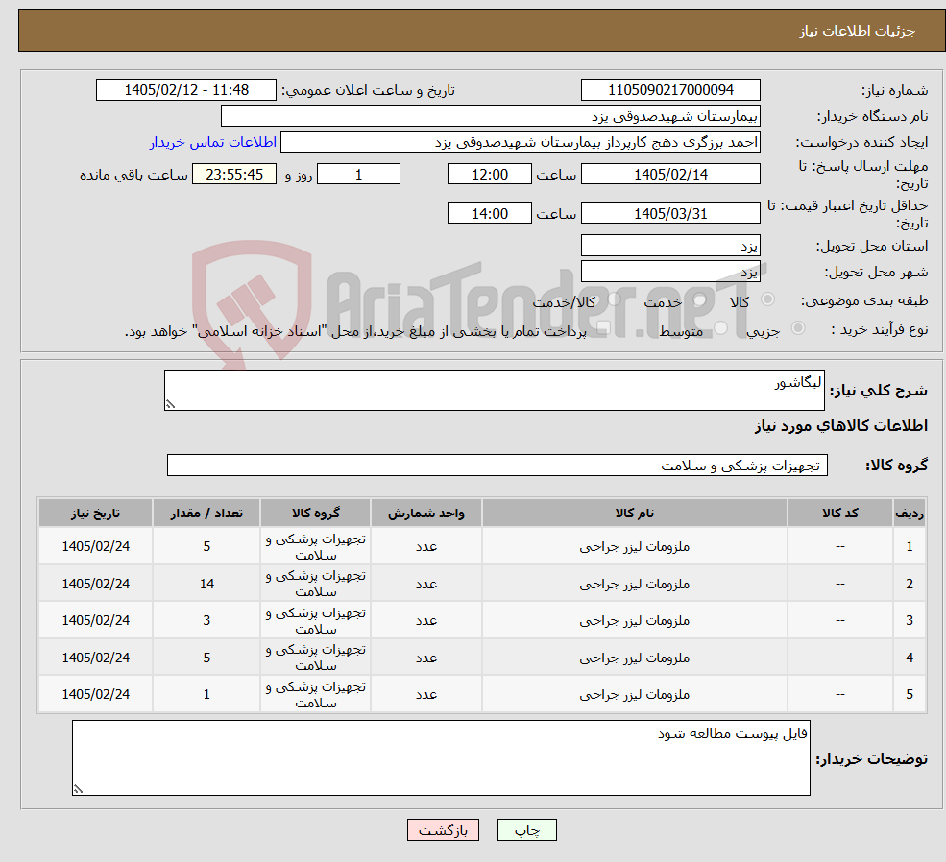
Task: Click the تاریخ نیاز column header
Action: [x=95, y=513]
